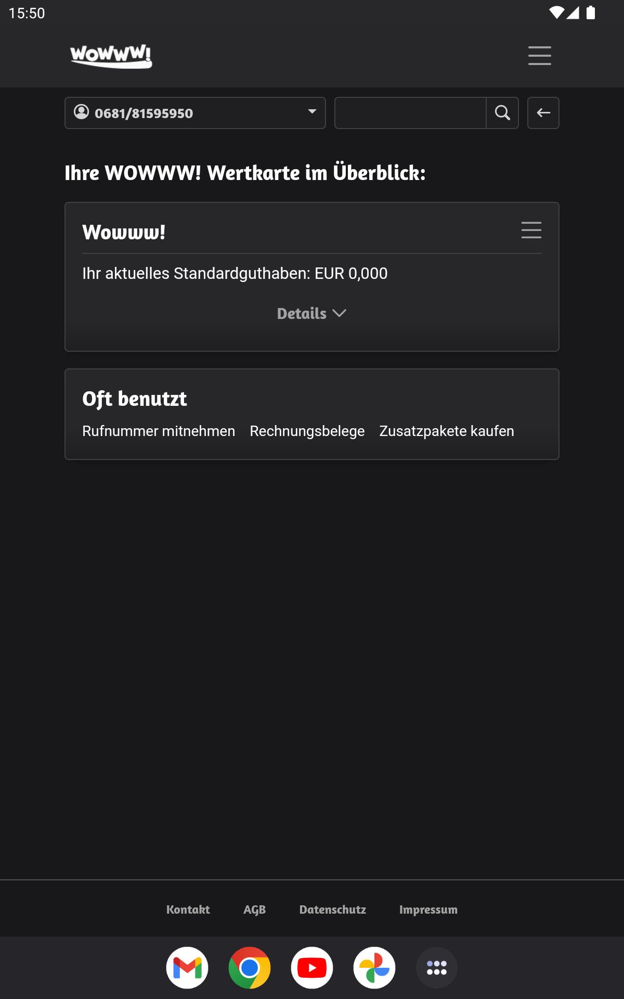Launch Chrome from the dock

(250, 968)
